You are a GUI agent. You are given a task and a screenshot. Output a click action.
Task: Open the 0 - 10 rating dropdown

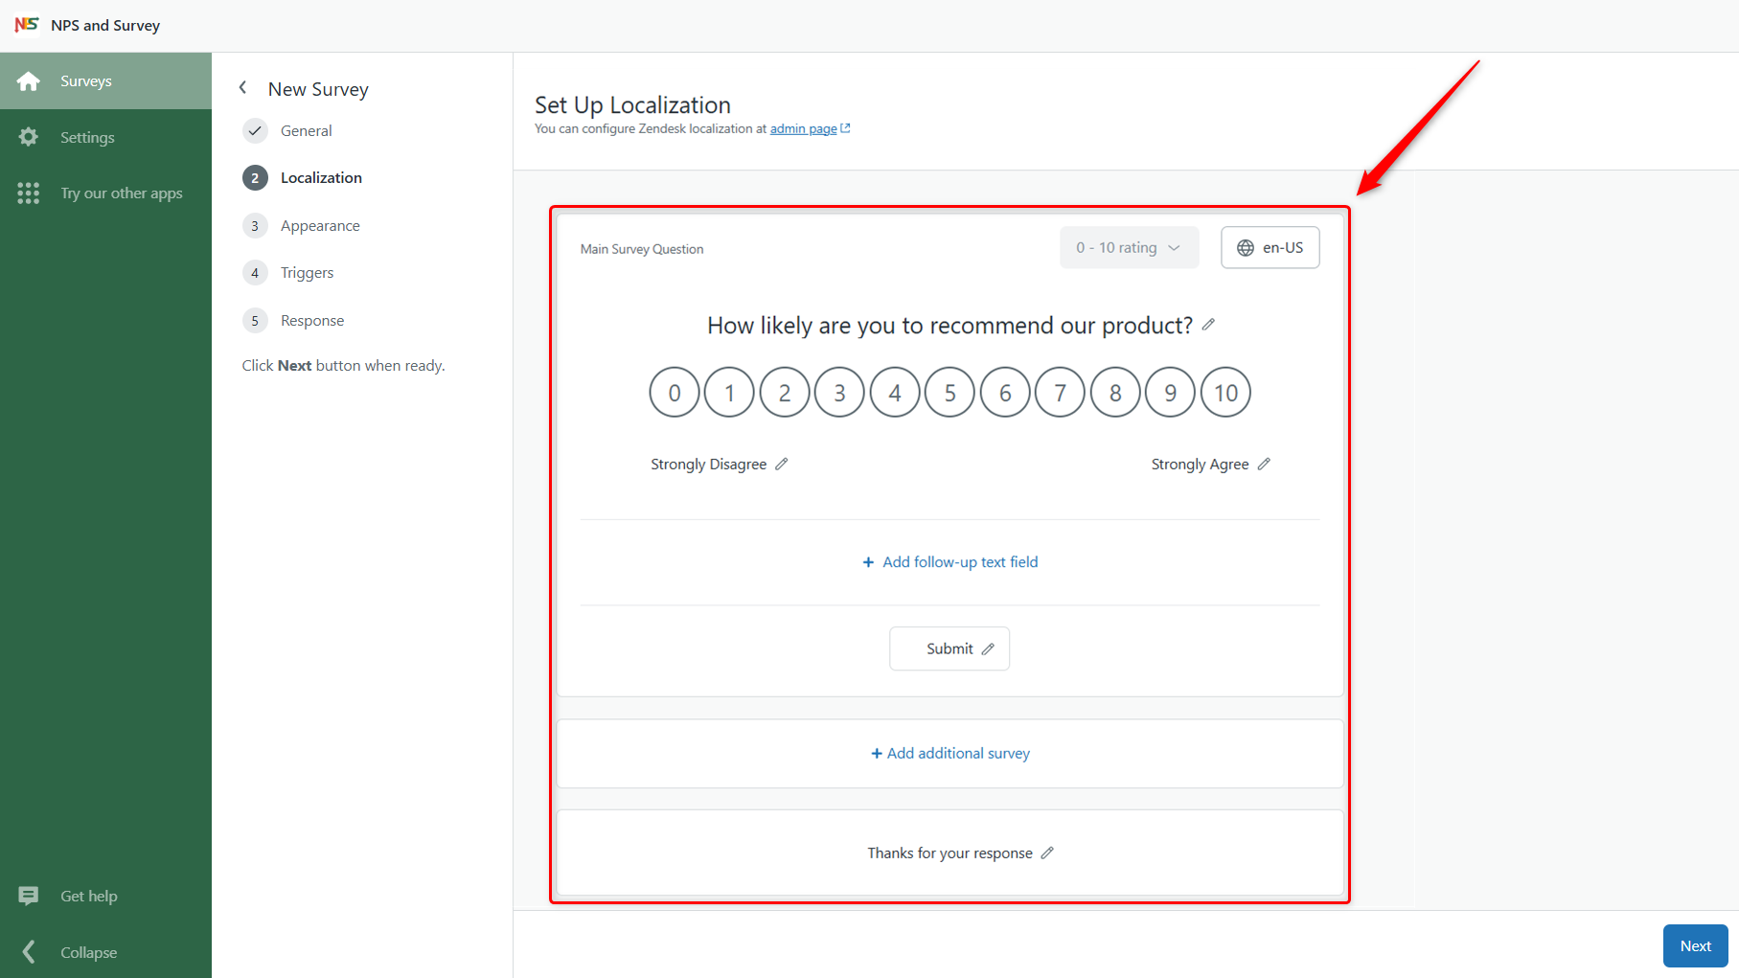pos(1128,247)
